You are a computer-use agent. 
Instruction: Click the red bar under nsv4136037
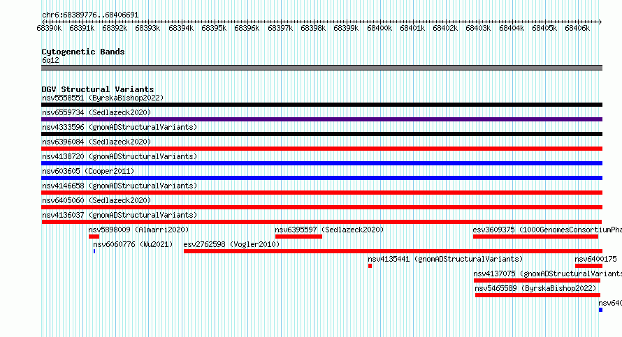(x=321, y=222)
